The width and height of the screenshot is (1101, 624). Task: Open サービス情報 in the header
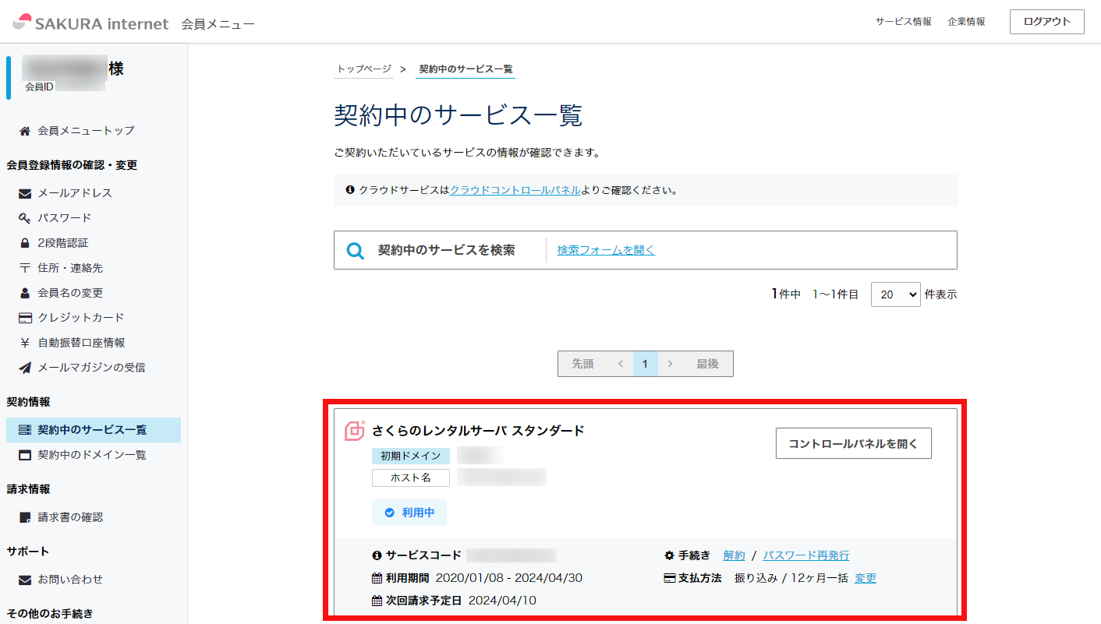click(904, 22)
